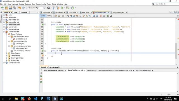Click the Debug Project toolbar icon
This screenshot has height=101, width=179.
pos(67,8)
